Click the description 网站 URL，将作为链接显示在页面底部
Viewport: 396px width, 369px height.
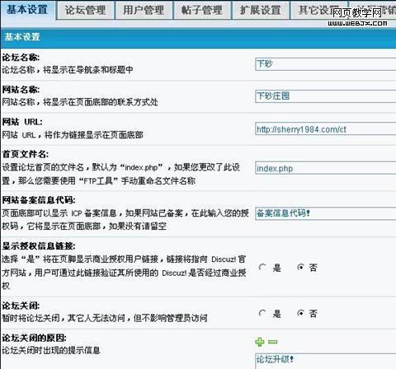[73, 135]
